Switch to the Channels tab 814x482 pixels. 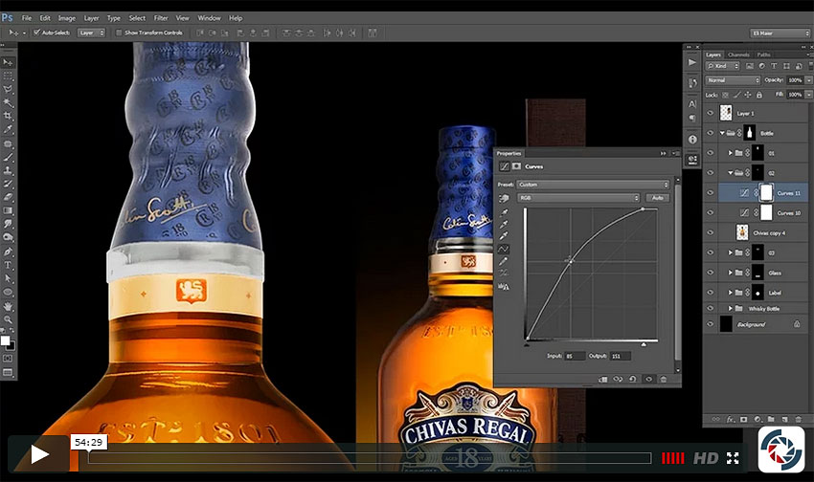737,55
